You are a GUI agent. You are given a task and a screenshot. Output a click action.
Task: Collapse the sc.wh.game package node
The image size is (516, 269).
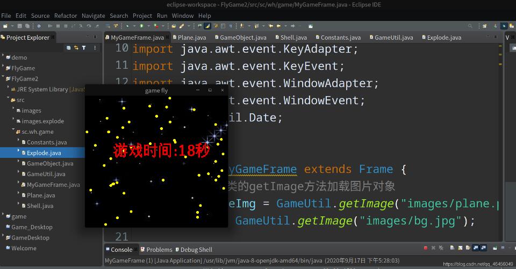click(x=12, y=131)
